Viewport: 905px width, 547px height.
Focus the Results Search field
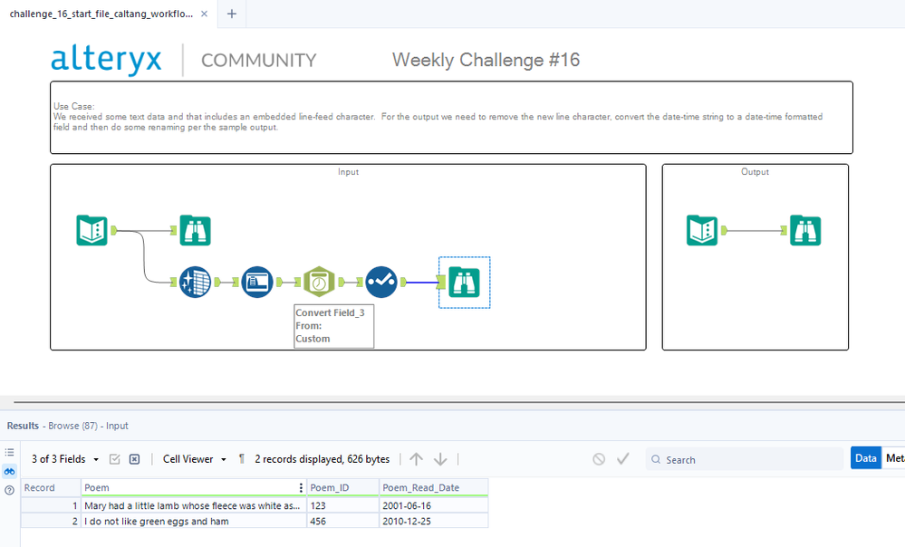745,459
